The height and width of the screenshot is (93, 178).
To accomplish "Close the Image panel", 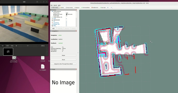I will click(x=76, y=69).
